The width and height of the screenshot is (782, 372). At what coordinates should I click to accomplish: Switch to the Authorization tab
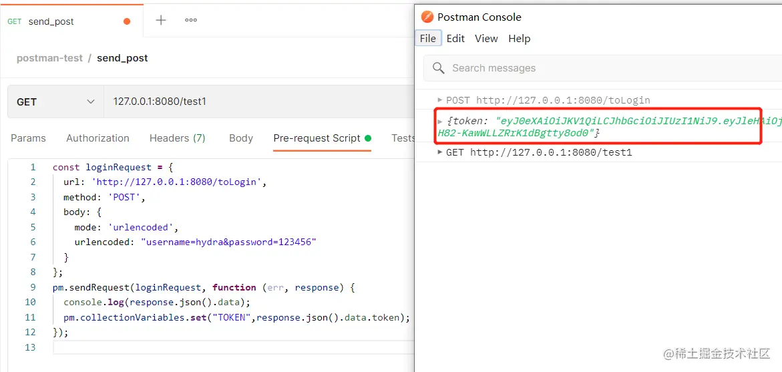tap(97, 138)
